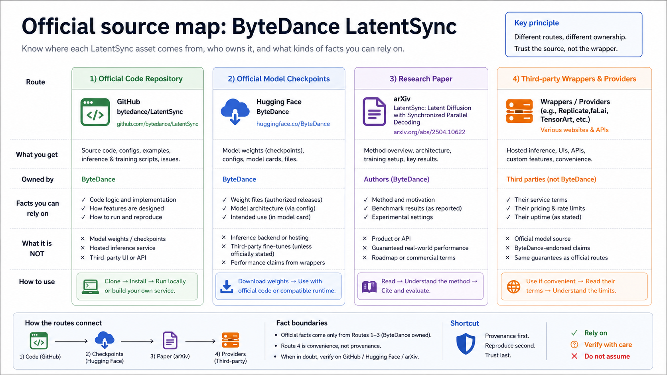Click the checkmark beside Their service terms

click(x=508, y=200)
